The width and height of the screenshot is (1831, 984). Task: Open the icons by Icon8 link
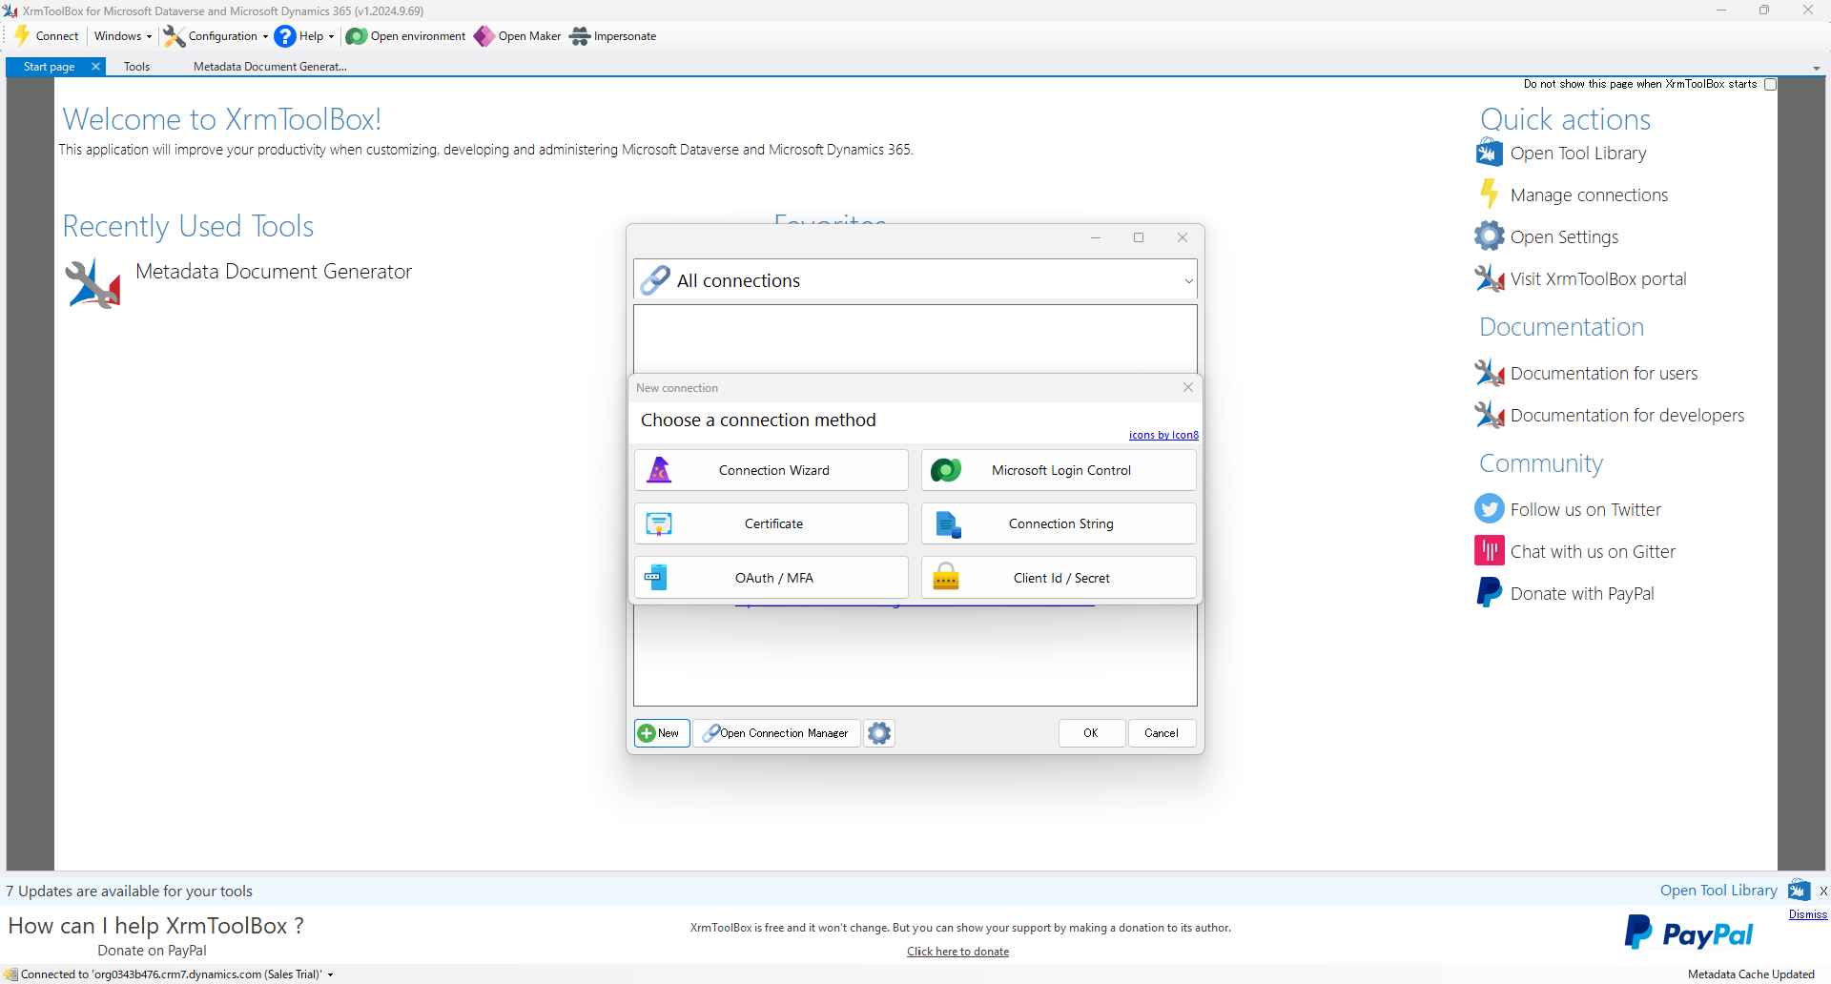pyautogui.click(x=1163, y=435)
